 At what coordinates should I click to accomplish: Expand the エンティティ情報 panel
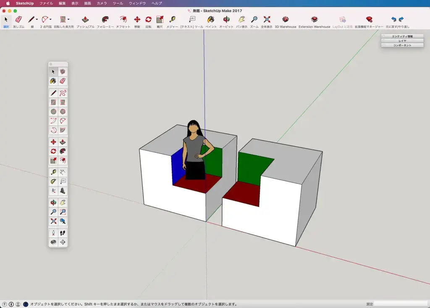(402, 36)
